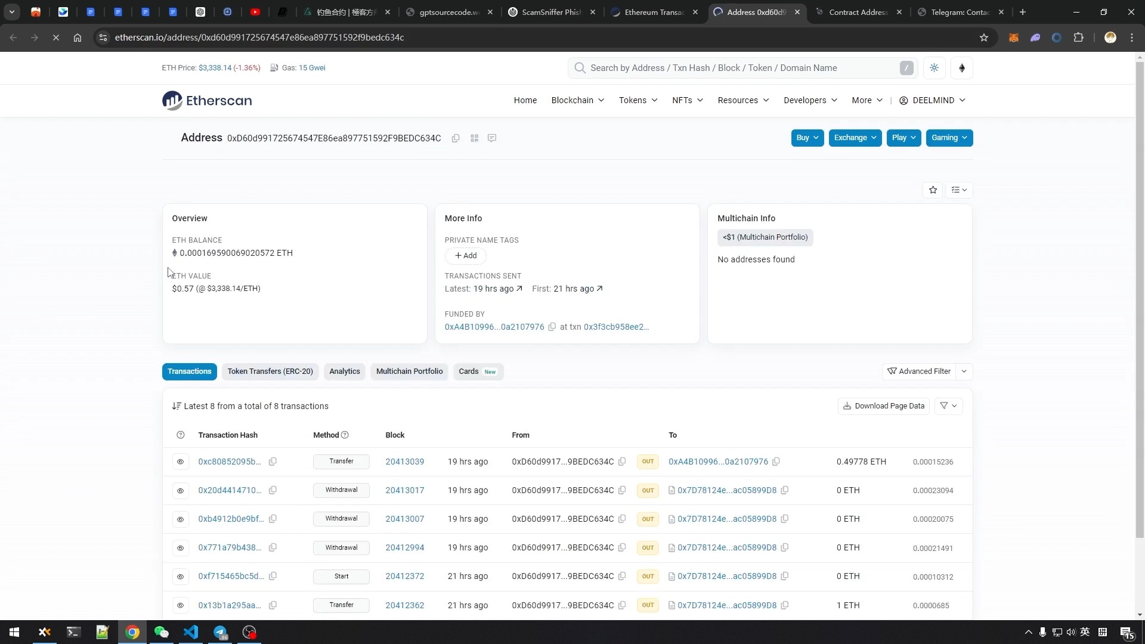Toggle light/dark theme sun button
Screen dimensions: 1145x644
click(934, 68)
